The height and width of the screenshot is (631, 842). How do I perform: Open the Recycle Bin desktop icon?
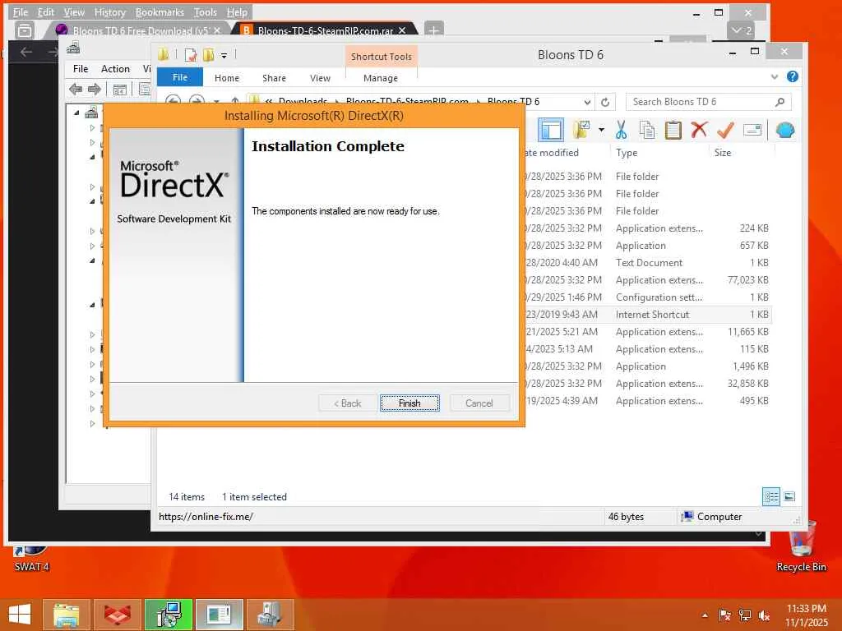point(801,546)
